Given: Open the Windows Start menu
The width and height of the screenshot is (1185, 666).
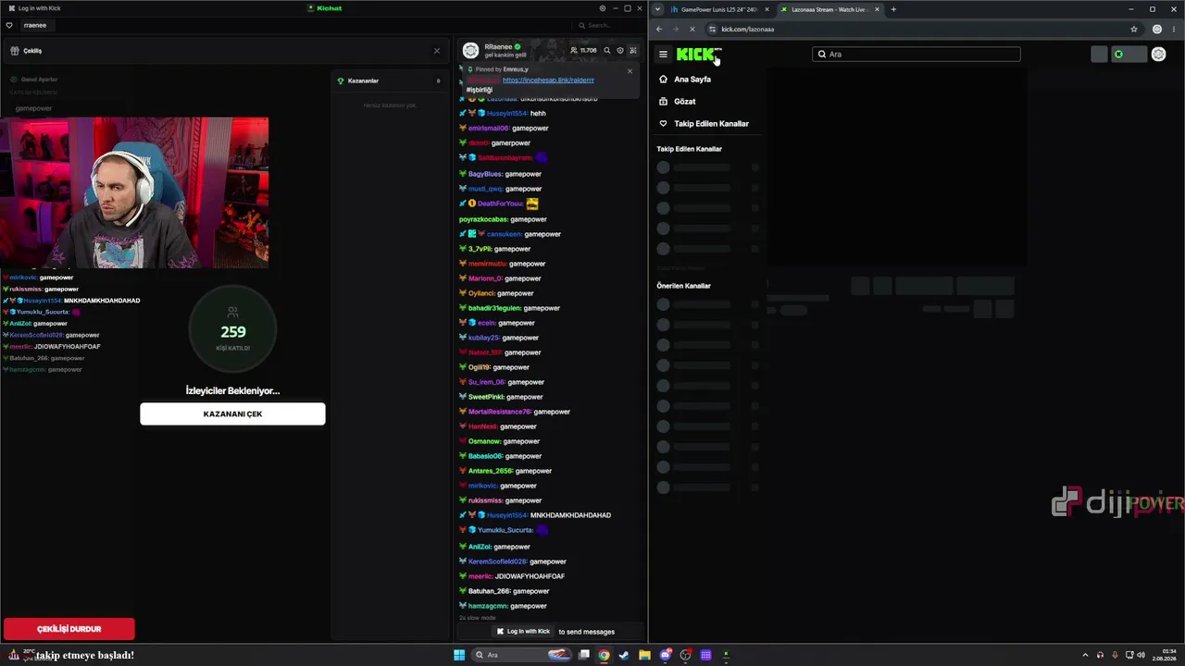Looking at the screenshot, I should (459, 655).
